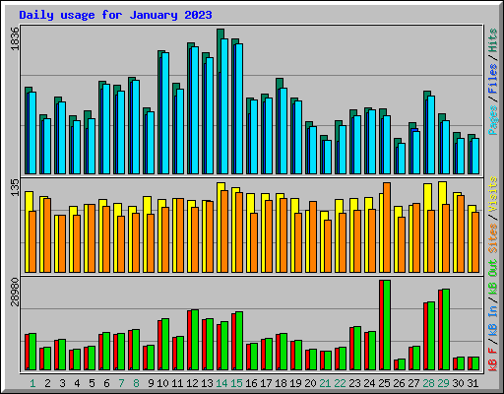Image resolution: width=504 pixels, height=394 pixels.
Task: Click the green kB Out bar for day 26
Action: 402,364
